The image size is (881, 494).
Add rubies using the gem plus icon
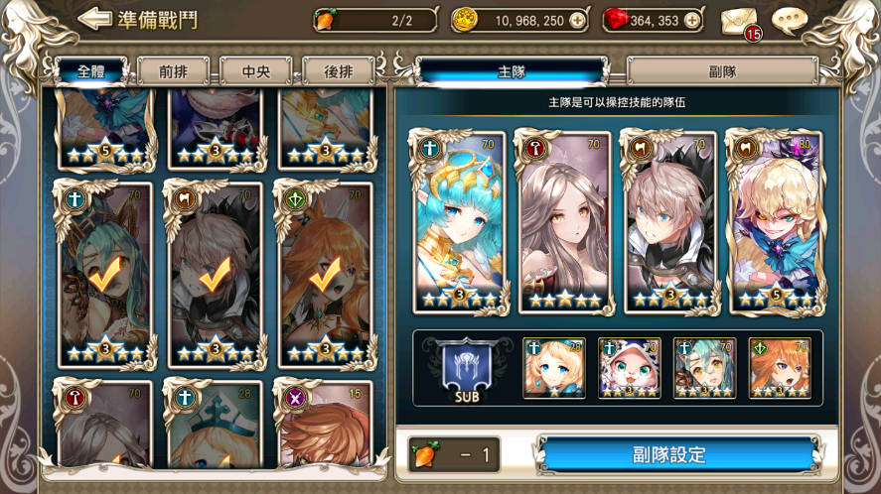[692, 21]
